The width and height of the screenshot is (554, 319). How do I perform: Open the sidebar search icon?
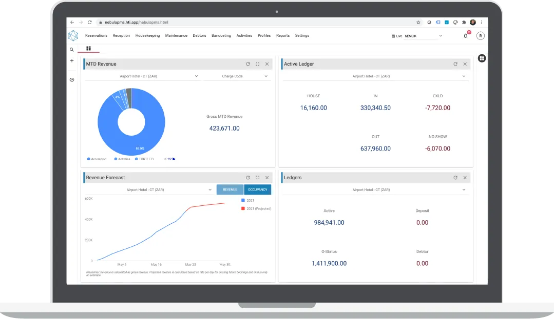(72, 50)
